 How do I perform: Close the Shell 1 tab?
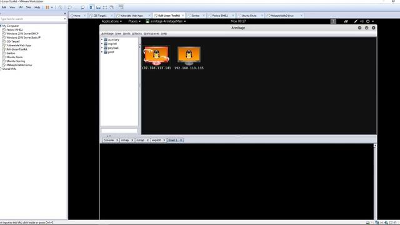point(181,140)
